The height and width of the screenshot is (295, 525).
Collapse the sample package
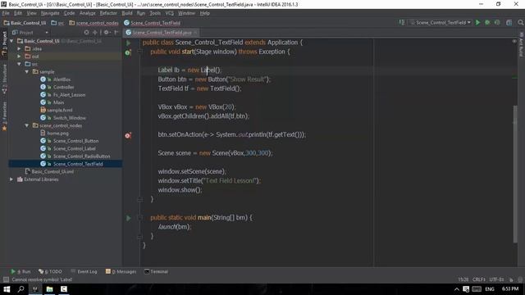point(27,71)
